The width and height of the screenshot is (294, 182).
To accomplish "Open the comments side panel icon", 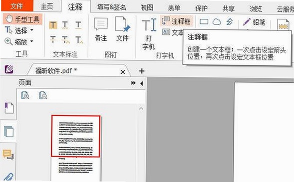I will pos(8,155).
